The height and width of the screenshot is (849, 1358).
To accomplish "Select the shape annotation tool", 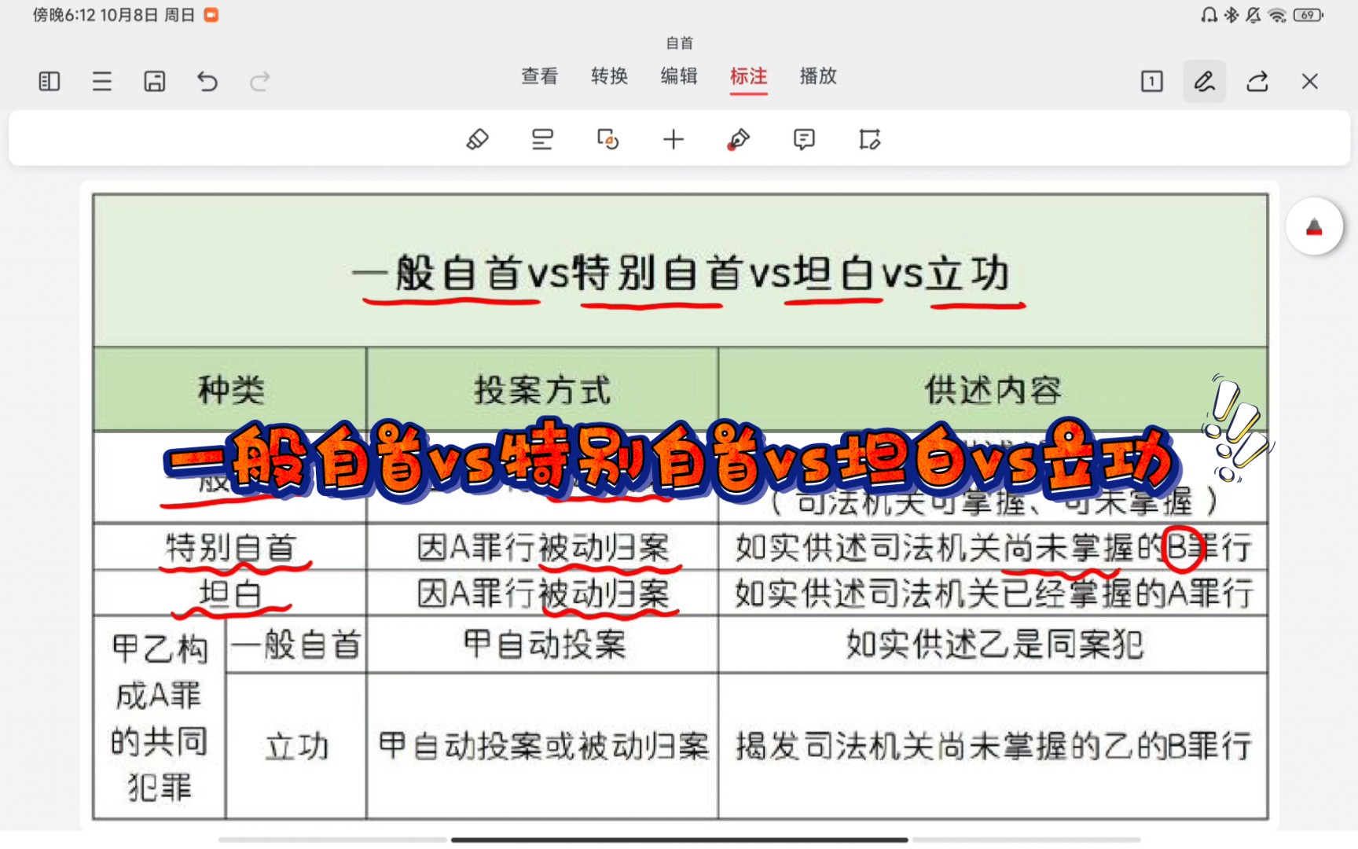I will 607,140.
